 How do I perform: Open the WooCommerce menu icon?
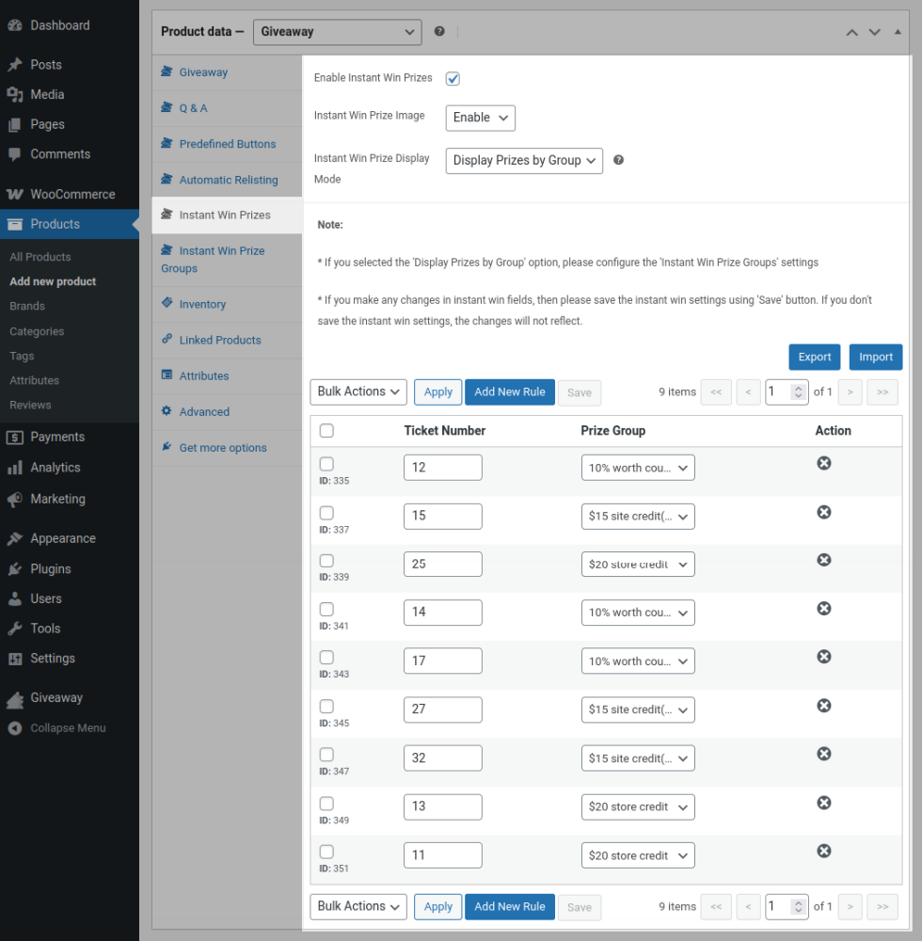15,194
